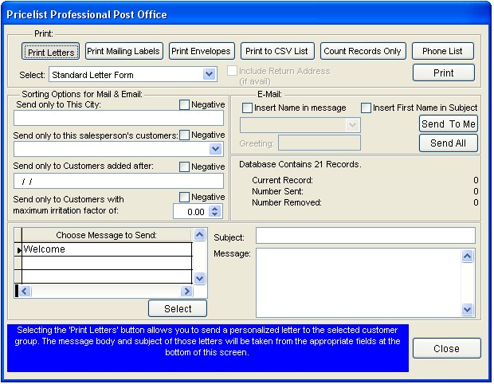494x384 pixels.
Task: Click inside the Subject text field
Action: [x=365, y=236]
